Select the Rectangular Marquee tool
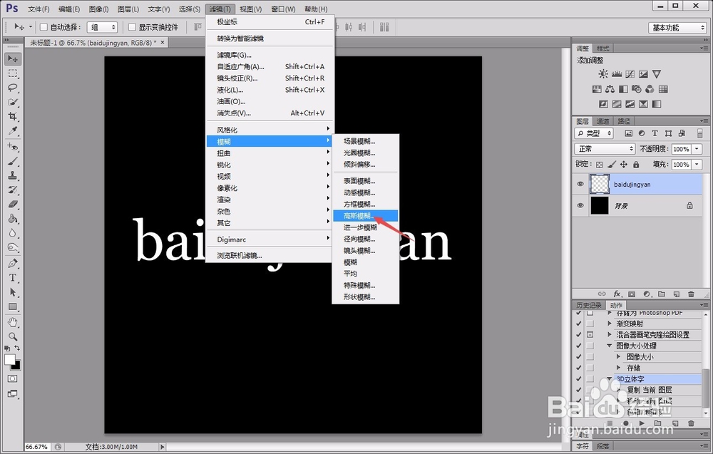 13,73
